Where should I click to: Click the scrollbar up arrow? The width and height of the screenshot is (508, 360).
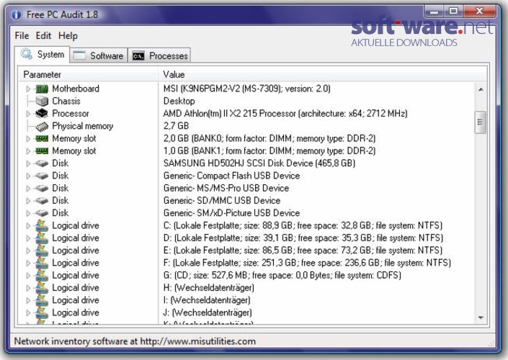[x=481, y=89]
